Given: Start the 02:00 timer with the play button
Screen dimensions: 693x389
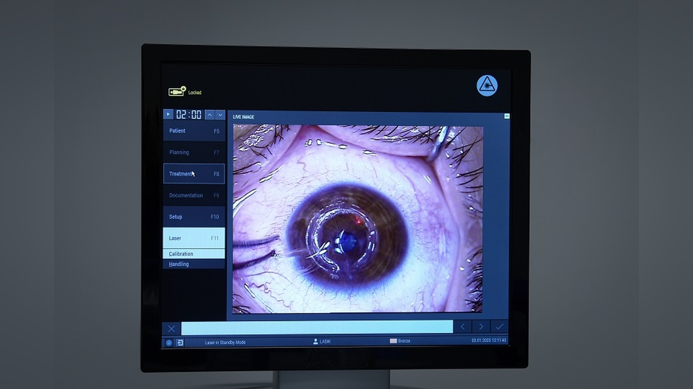Looking at the screenshot, I should pyautogui.click(x=168, y=115).
